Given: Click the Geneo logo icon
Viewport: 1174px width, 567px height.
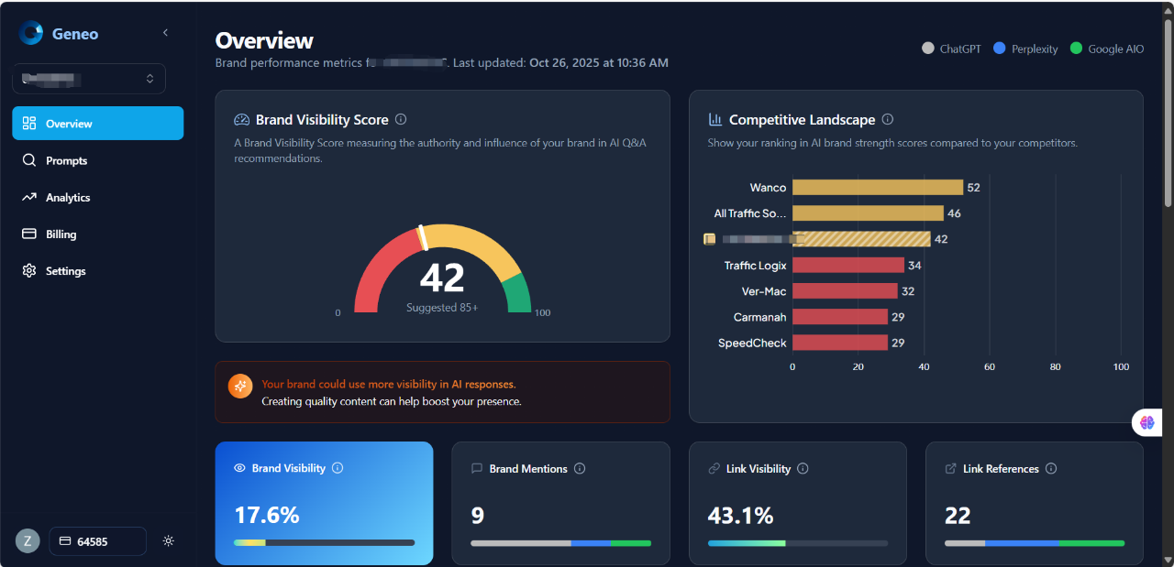Looking at the screenshot, I should click(x=31, y=33).
